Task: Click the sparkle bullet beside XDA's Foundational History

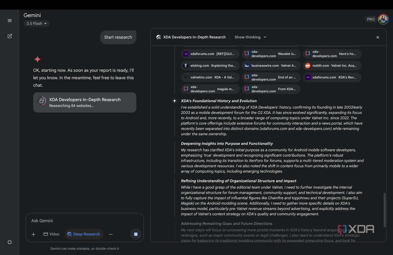Action: click(x=174, y=101)
